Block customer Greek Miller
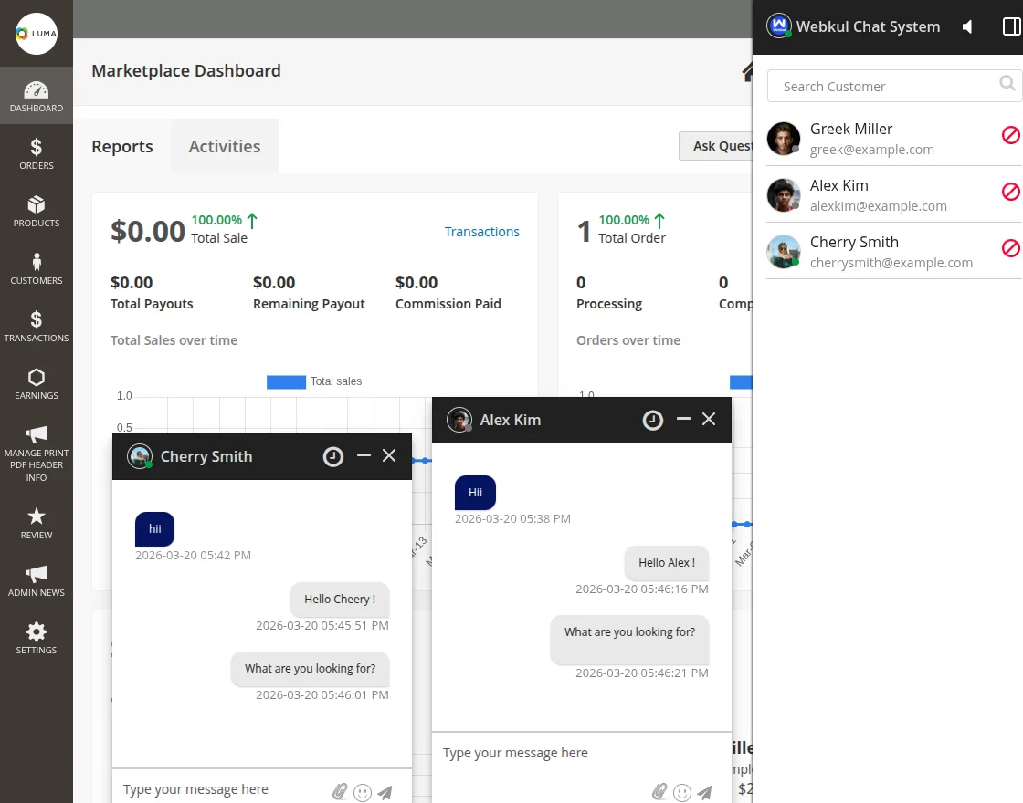The image size is (1023, 803). point(1010,134)
